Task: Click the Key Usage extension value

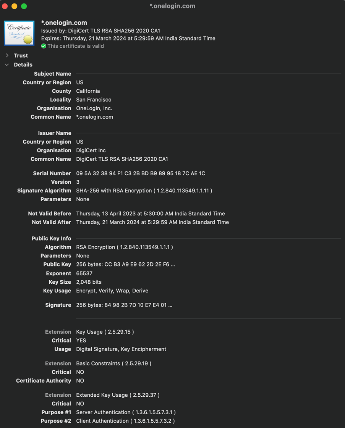Action: pyautogui.click(x=105, y=332)
